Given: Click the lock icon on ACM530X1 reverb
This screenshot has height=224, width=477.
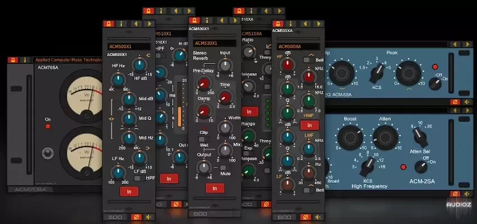Looking at the screenshot, I should (194, 20).
